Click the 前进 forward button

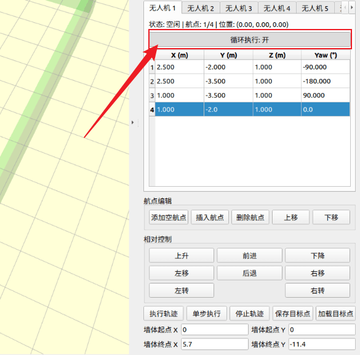click(250, 255)
